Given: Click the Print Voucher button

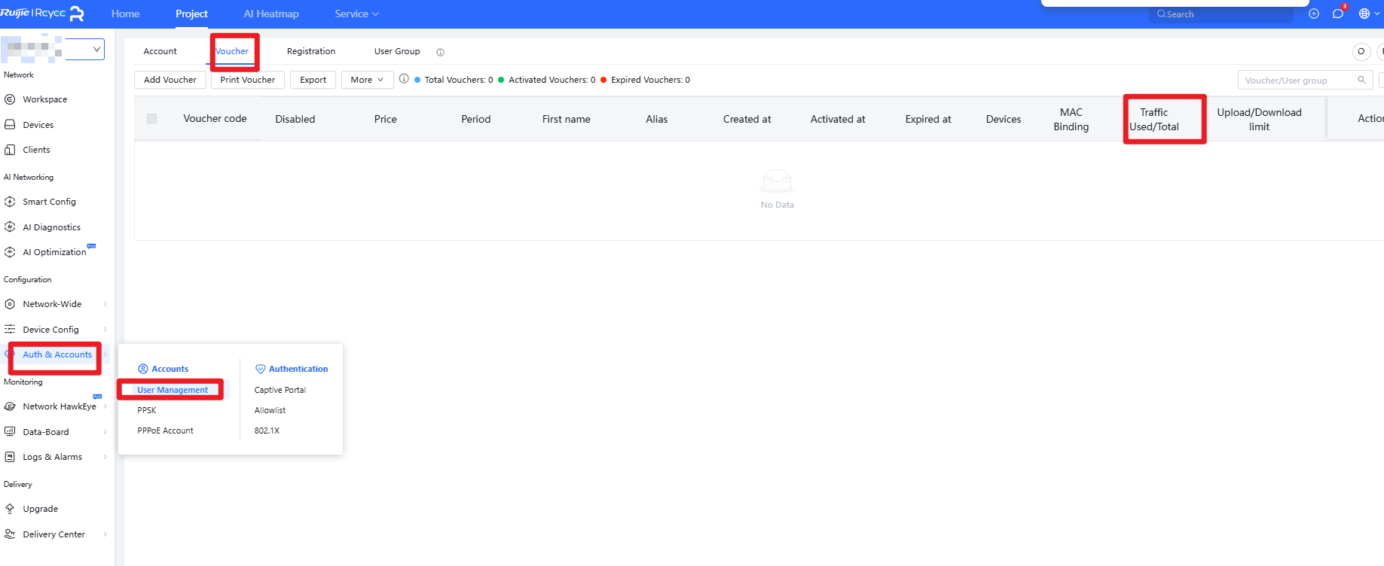Looking at the screenshot, I should tap(248, 80).
